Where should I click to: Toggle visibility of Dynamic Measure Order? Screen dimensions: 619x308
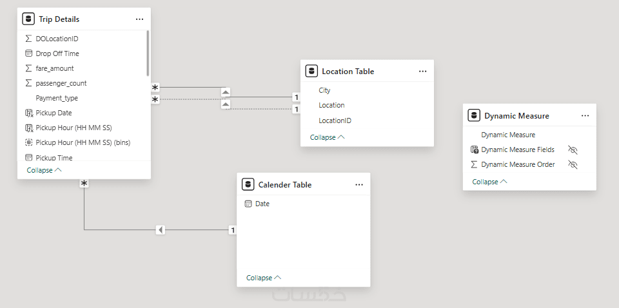pos(573,164)
